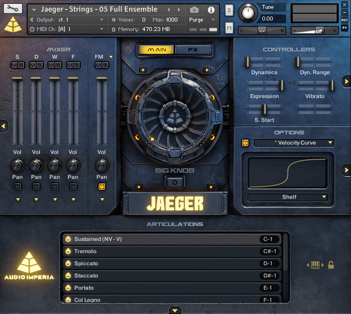Expand FM channel options arrow
The width and height of the screenshot is (351, 314).
click(x=102, y=199)
